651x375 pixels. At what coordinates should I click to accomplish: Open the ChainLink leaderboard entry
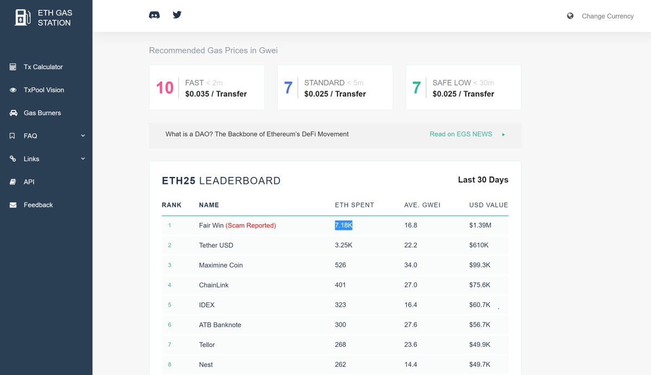point(214,285)
